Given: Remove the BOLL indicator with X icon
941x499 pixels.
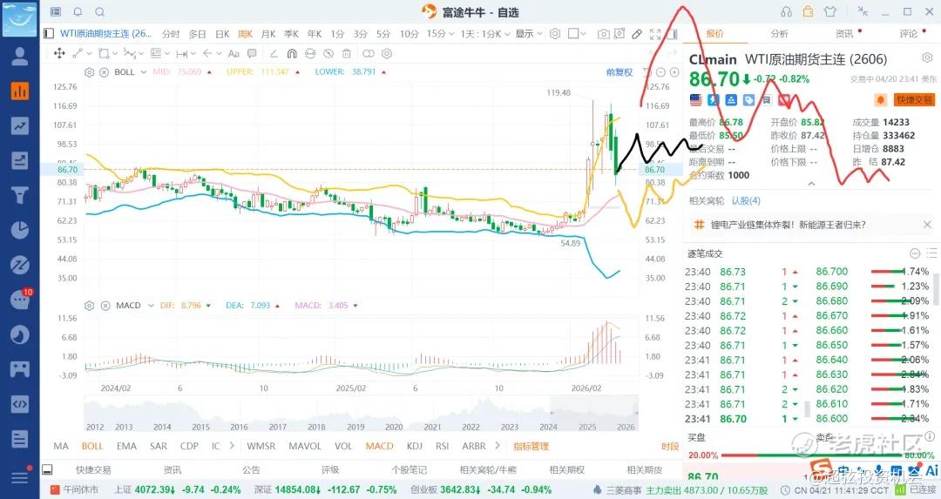Looking at the screenshot, I should [104, 72].
